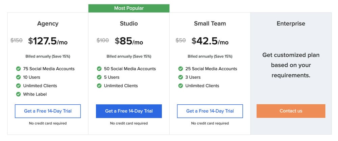
Task: Click the check icon for 50 Social Media Accounts
Action: pyautogui.click(x=99, y=69)
